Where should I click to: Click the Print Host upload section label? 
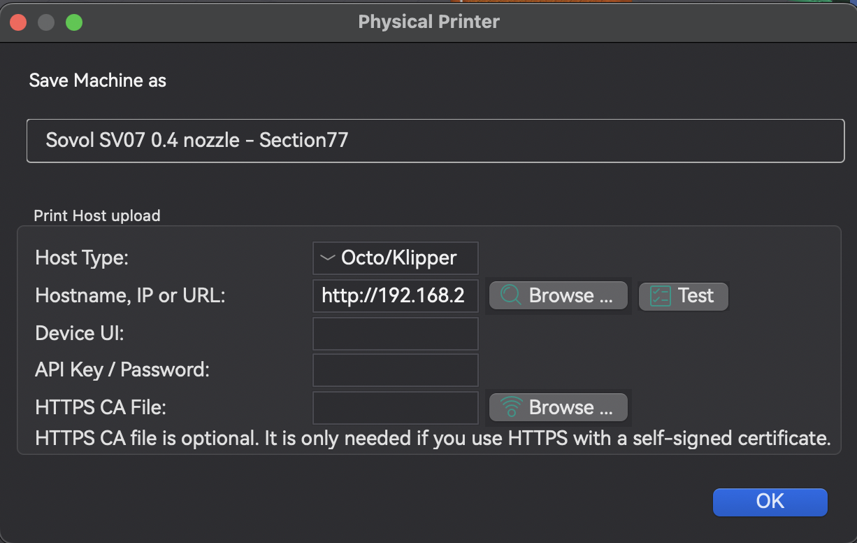coord(96,216)
